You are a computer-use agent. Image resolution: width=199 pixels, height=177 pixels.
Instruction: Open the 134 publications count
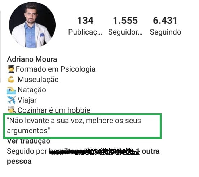tap(85, 21)
